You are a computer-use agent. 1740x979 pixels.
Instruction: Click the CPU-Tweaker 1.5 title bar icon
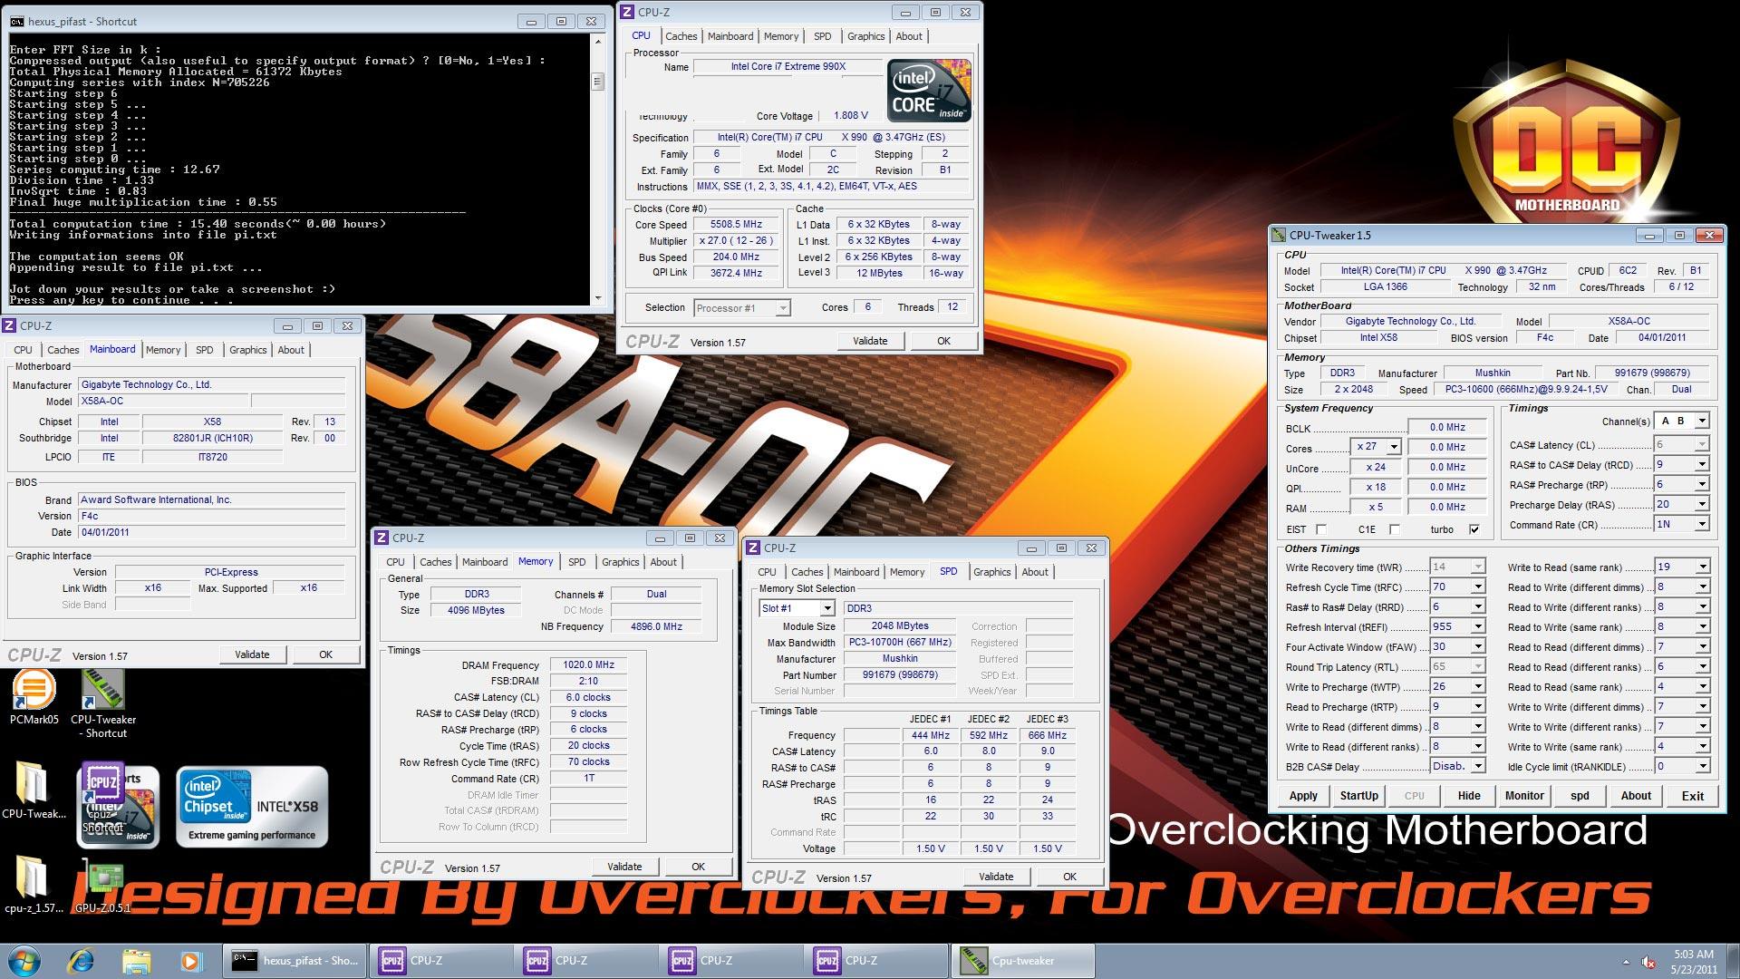point(1279,235)
